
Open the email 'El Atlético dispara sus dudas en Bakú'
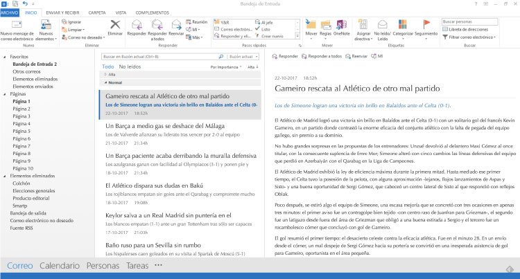pyautogui.click(x=180, y=194)
